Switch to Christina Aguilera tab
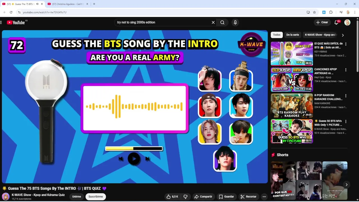This screenshot has width=359, height=202. [x=68, y=4]
